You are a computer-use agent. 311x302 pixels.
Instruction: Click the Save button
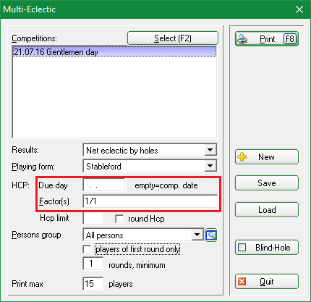(x=267, y=183)
